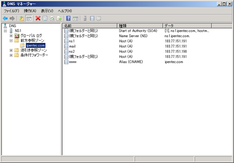Image resolution: width=234 pixels, height=163 pixels.
Task: Delete selection with the red X
Action: [38, 18]
